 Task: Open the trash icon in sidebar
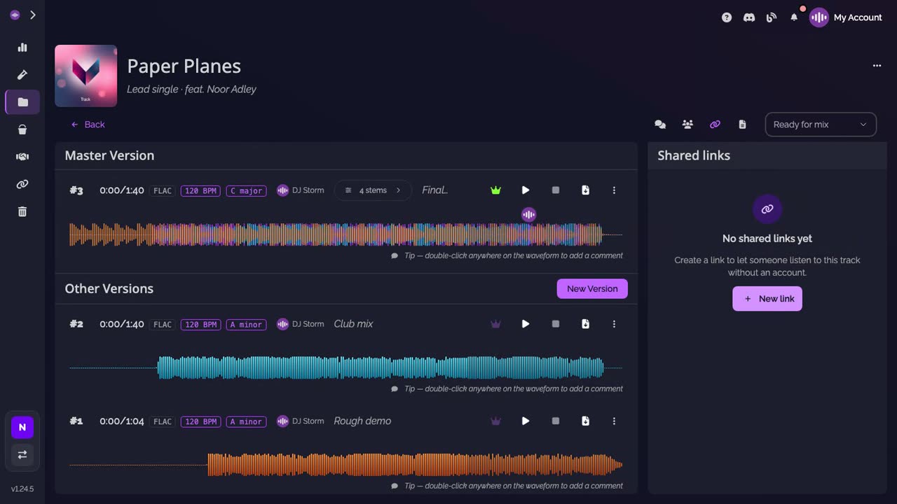point(22,211)
